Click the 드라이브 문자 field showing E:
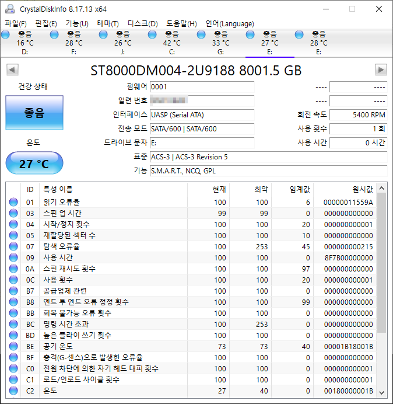Screen dimensions: 393x404 pyautogui.click(x=202, y=142)
